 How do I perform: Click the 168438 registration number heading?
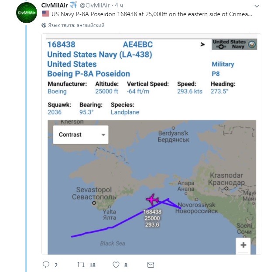[61, 45]
